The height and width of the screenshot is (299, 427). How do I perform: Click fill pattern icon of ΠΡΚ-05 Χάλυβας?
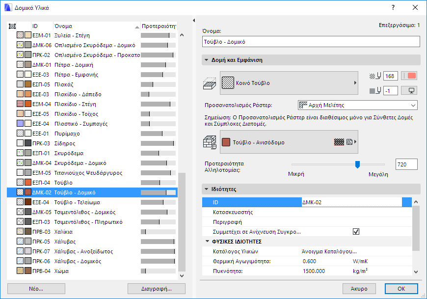20,242
